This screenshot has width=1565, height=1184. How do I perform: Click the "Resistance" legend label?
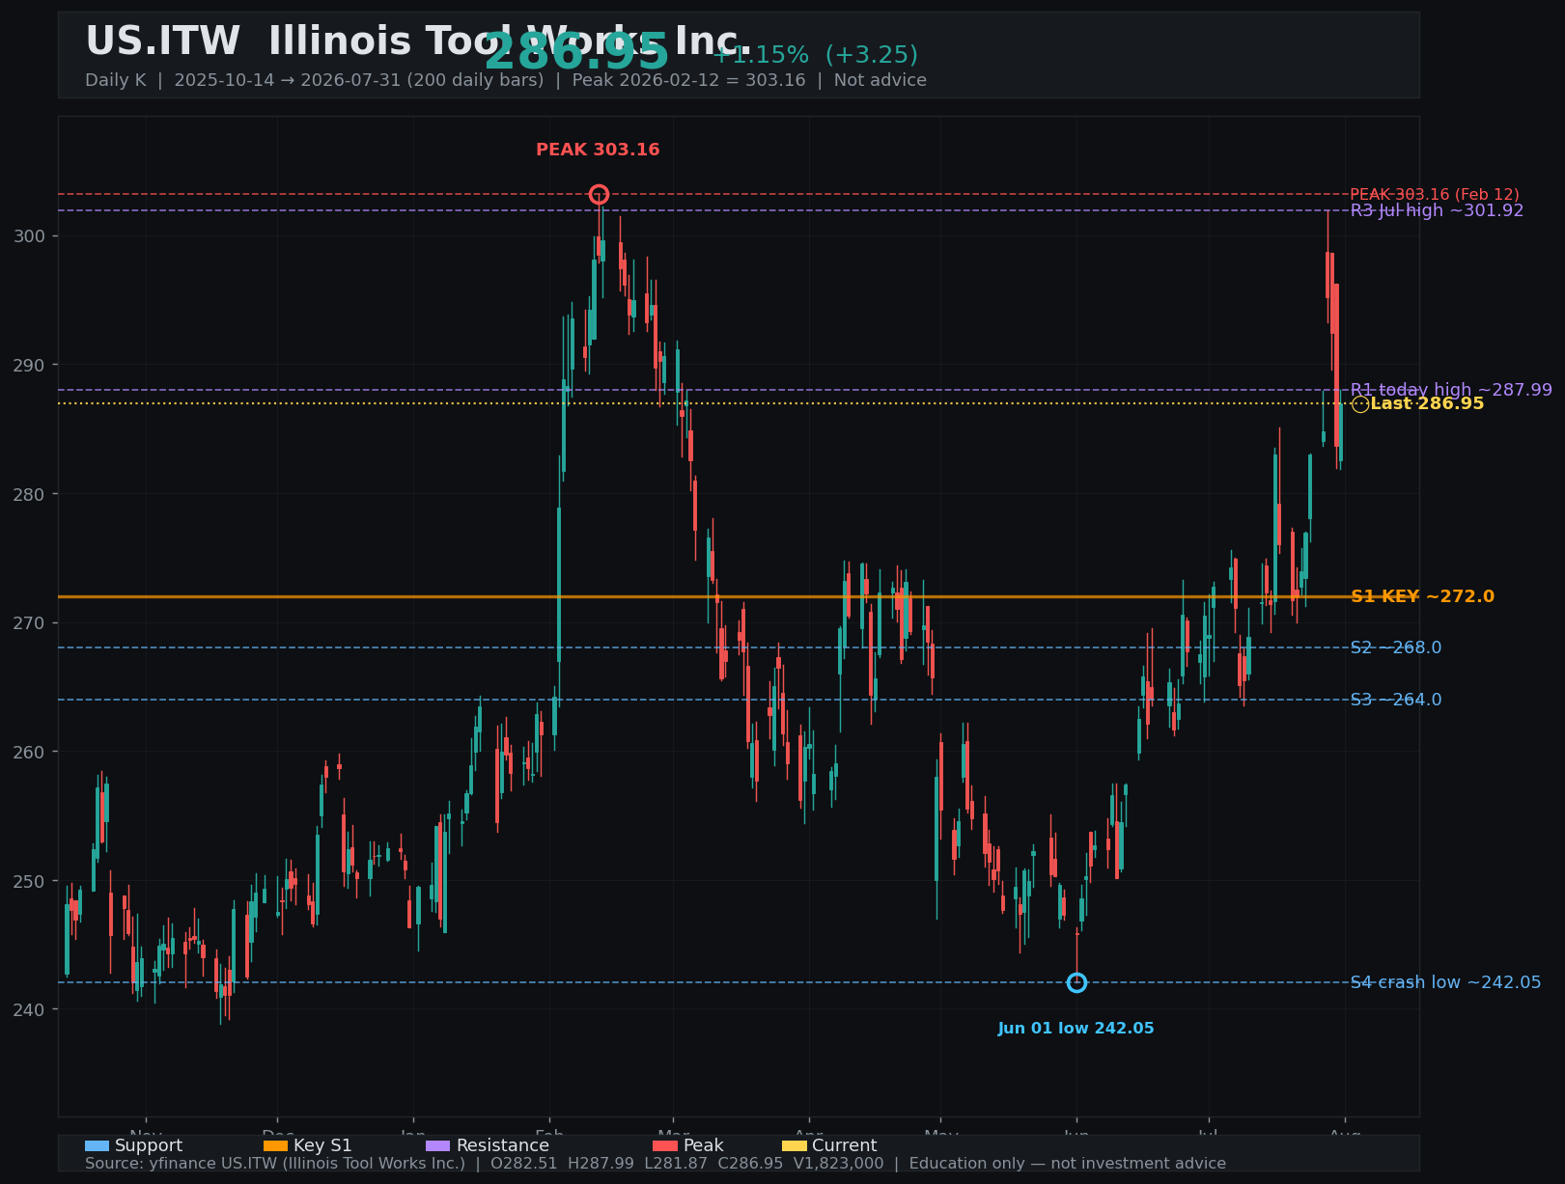click(x=503, y=1145)
